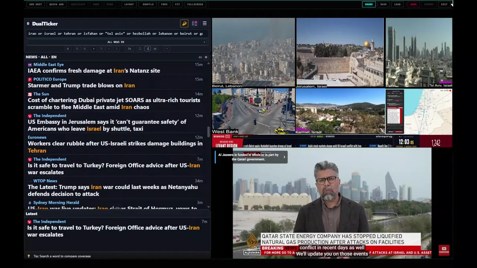Select the Tel Aviv, Israel camera feed
The width and height of the screenshot is (477, 268).
(x=419, y=53)
